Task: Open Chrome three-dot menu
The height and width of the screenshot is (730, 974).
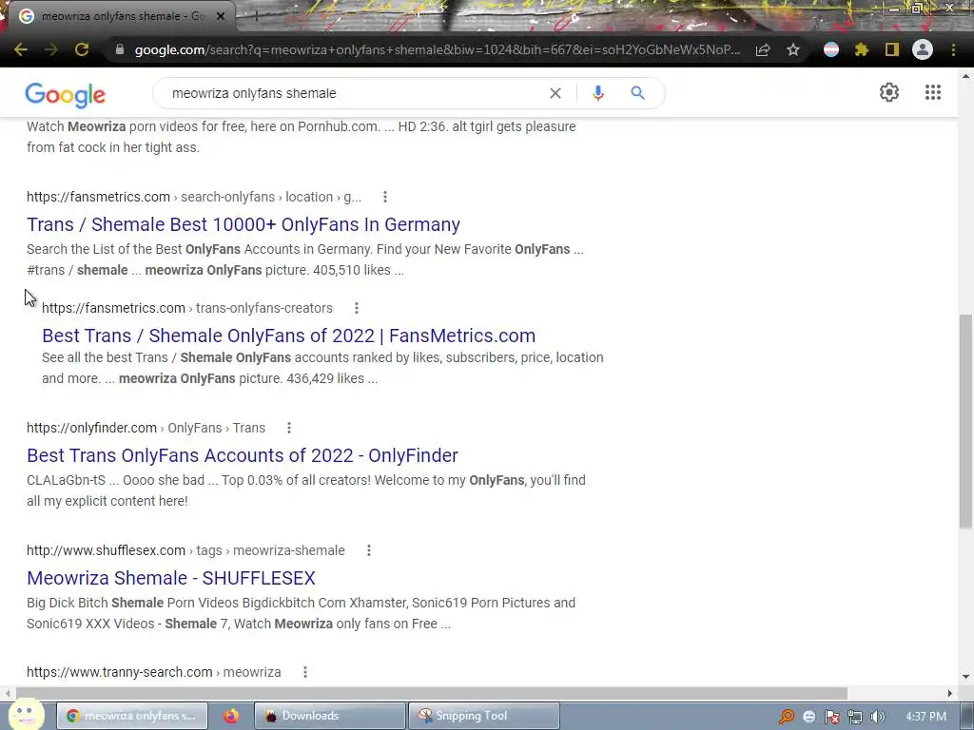Action: (x=953, y=49)
